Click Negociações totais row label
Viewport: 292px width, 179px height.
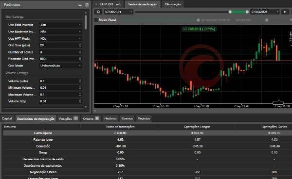click(43, 172)
